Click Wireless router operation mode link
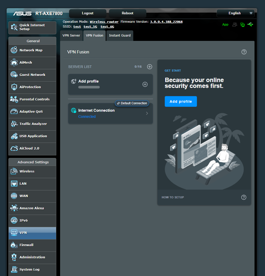This screenshot has width=265, height=276. click(x=104, y=22)
